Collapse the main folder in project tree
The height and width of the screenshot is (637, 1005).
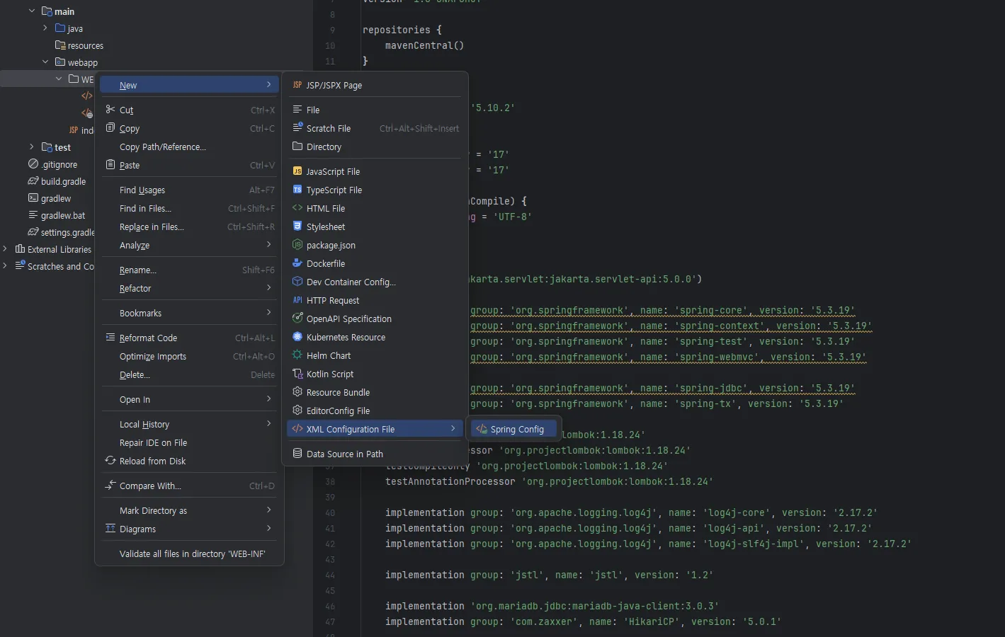point(32,11)
